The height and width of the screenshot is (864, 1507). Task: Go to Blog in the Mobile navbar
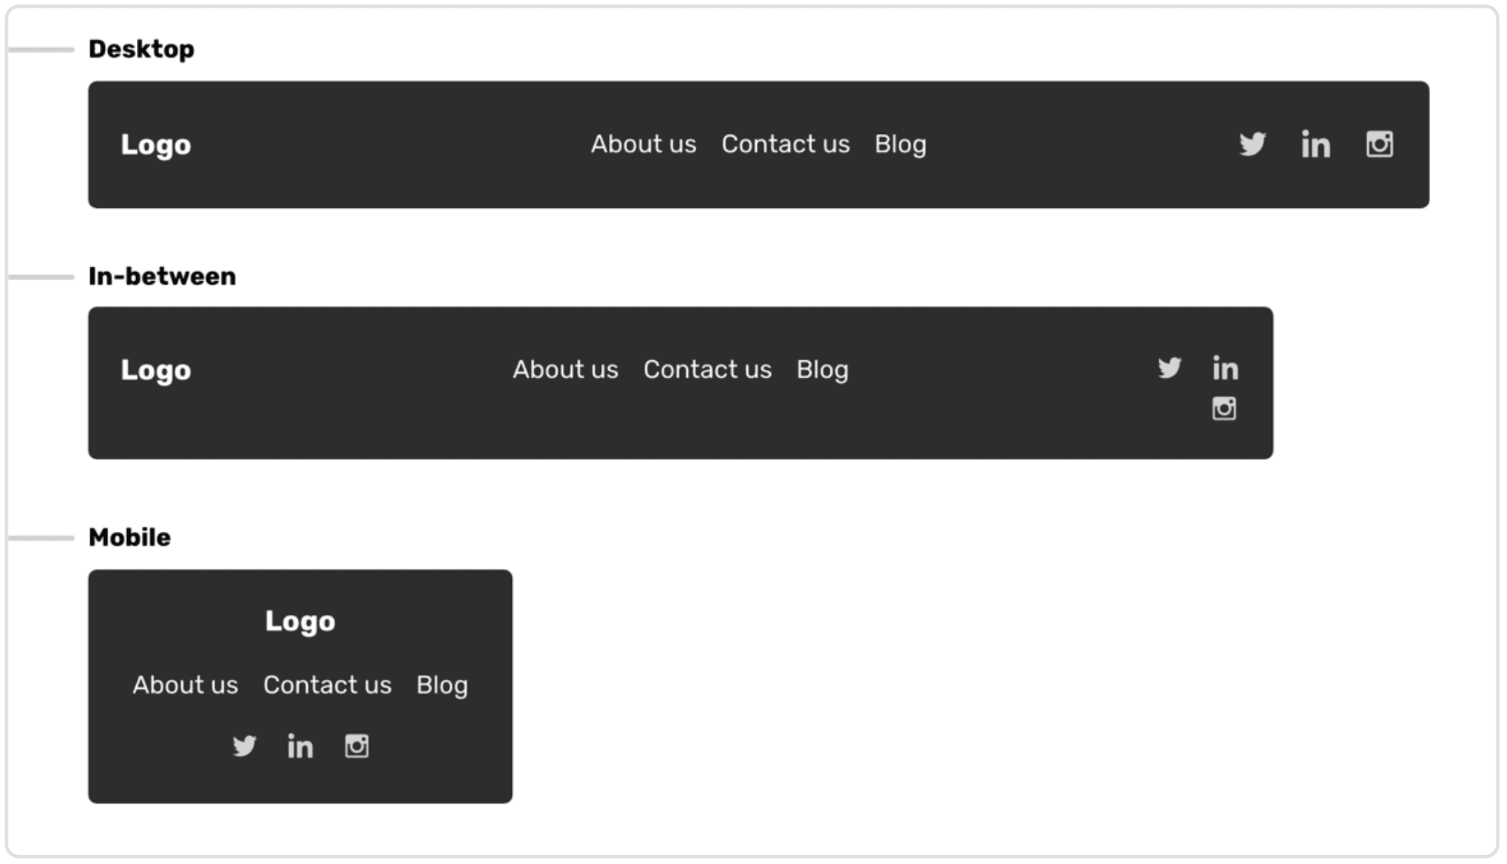pyautogui.click(x=442, y=685)
